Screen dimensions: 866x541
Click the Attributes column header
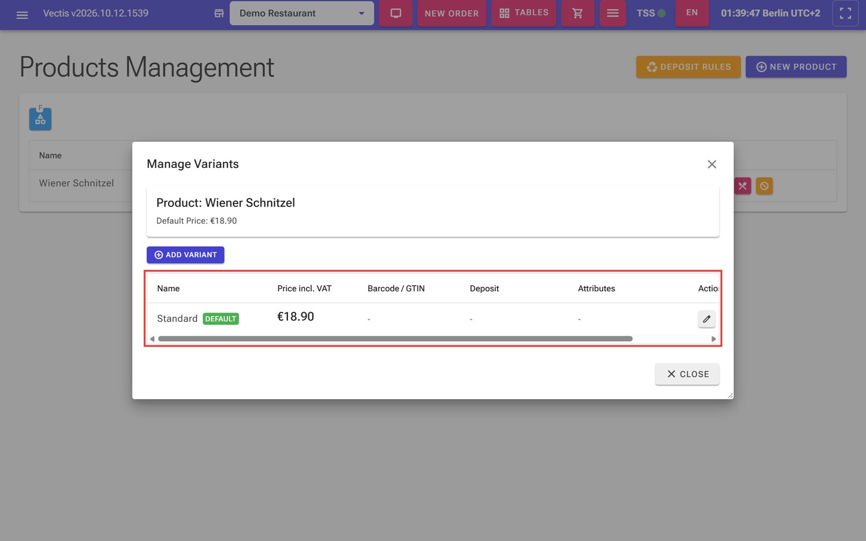coord(596,288)
